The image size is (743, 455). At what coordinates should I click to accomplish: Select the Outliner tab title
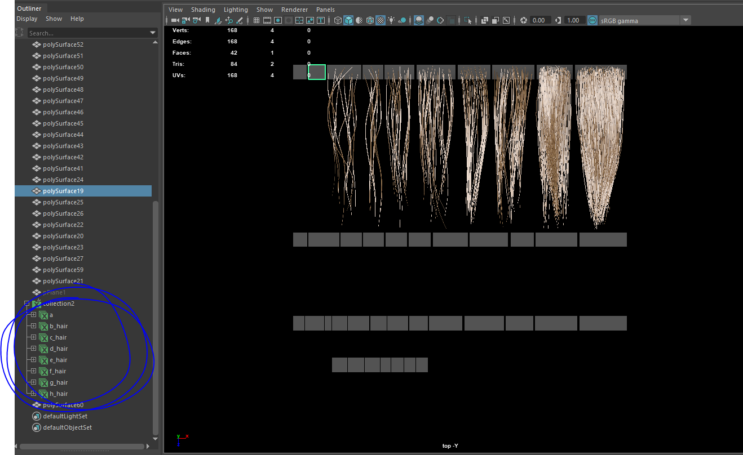29,8
